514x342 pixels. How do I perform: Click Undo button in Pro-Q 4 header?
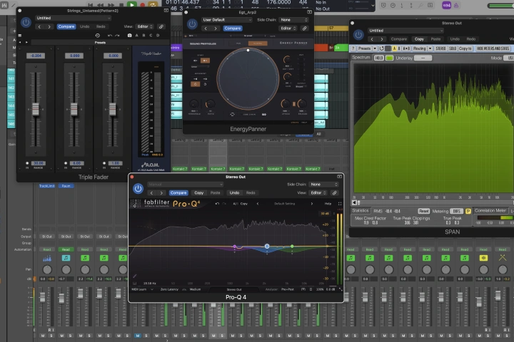[234, 193]
